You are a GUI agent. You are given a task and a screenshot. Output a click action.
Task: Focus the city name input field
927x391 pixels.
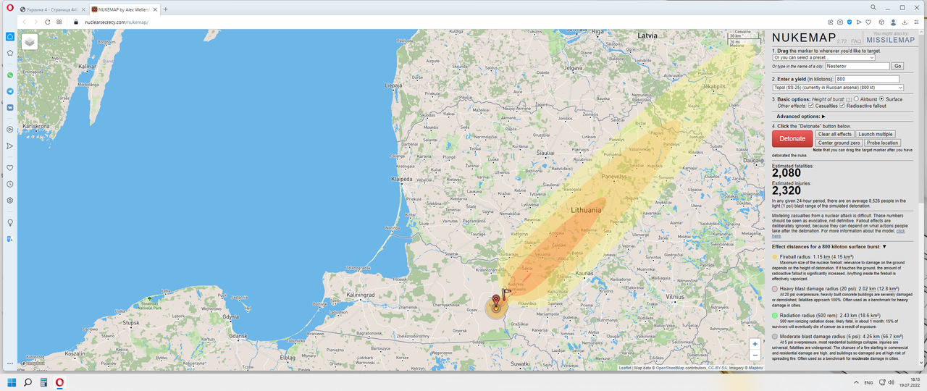(x=857, y=66)
